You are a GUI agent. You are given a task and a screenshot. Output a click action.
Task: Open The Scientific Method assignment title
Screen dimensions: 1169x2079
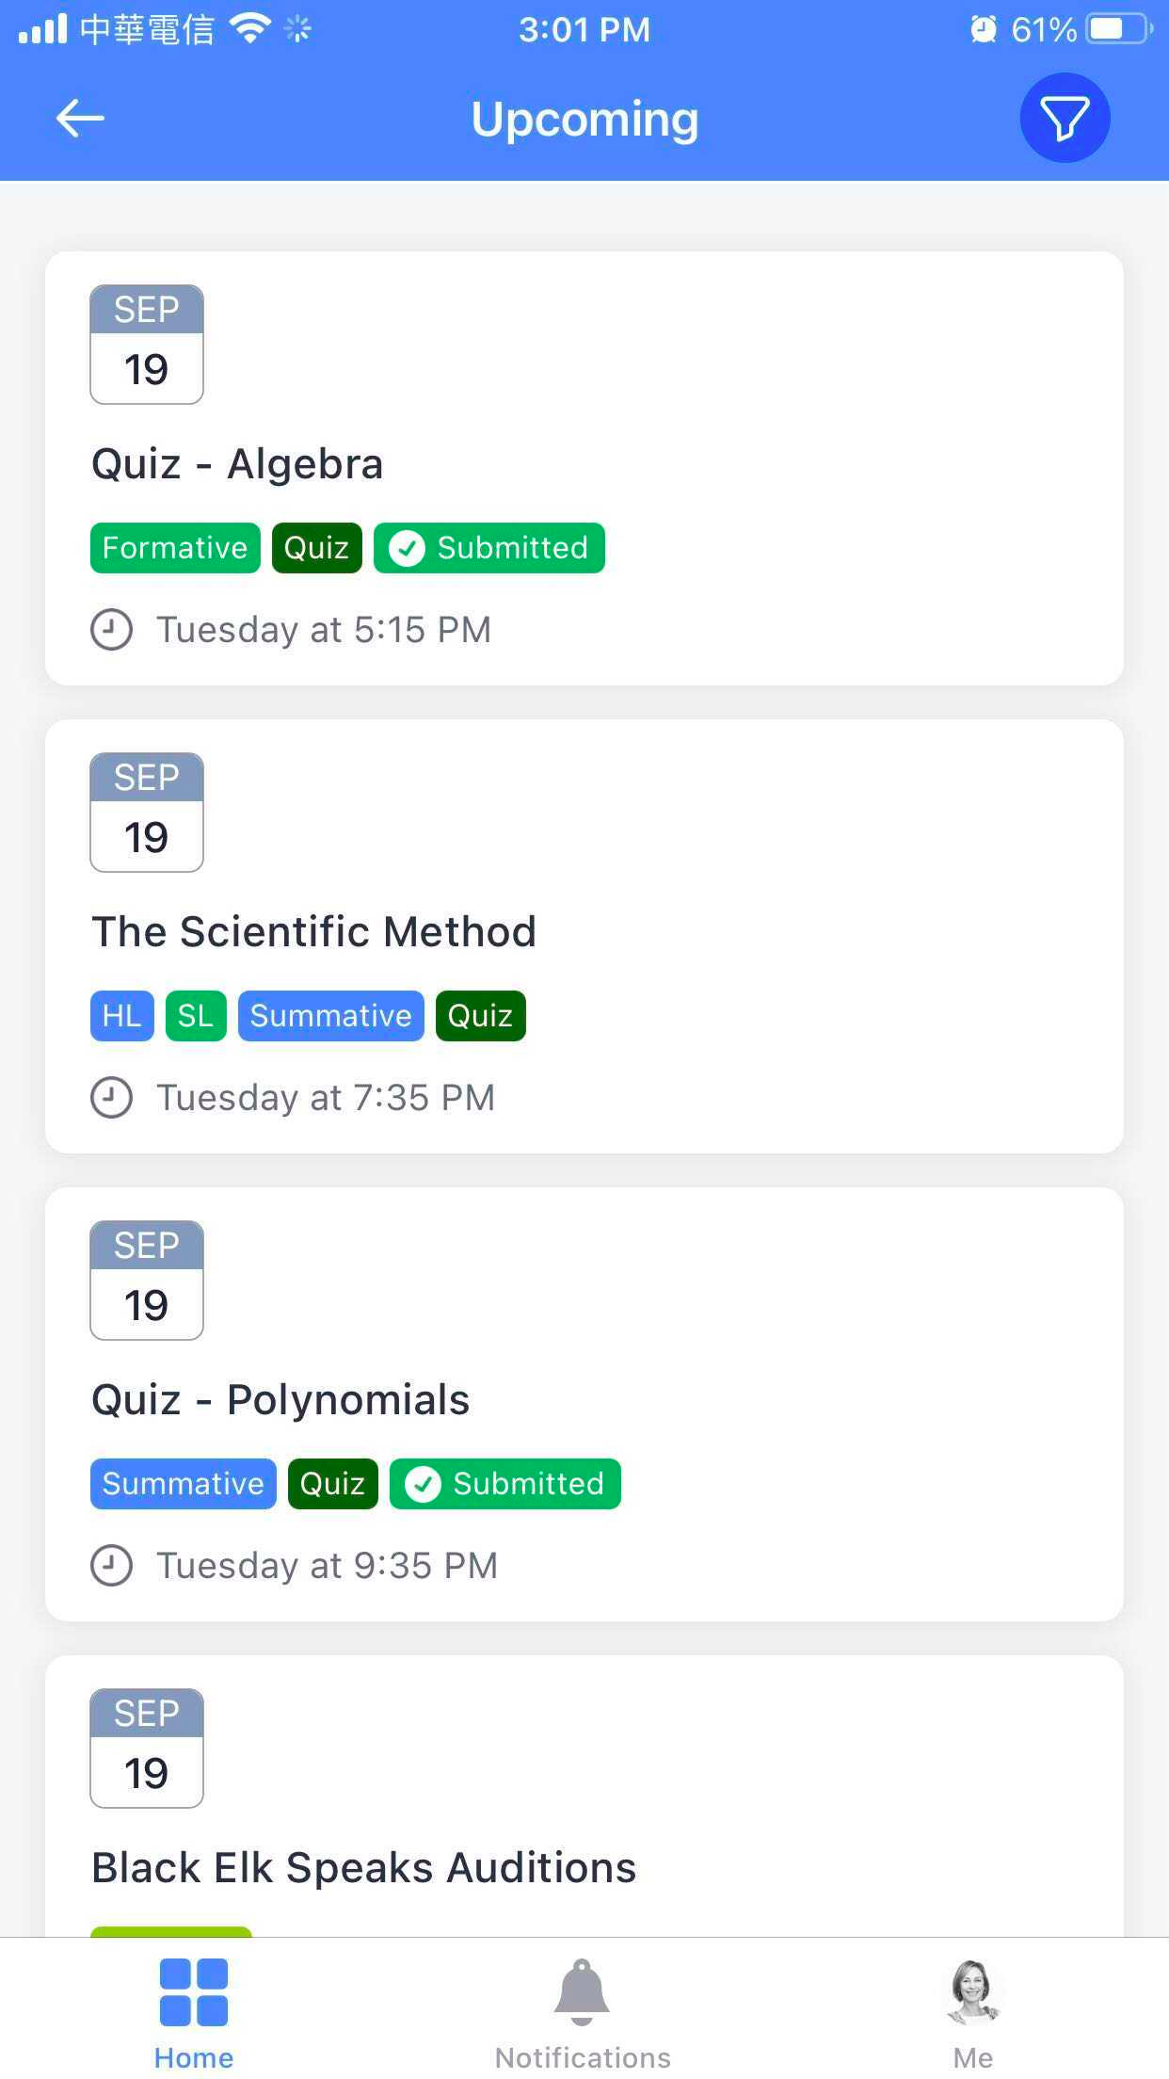[x=313, y=932]
